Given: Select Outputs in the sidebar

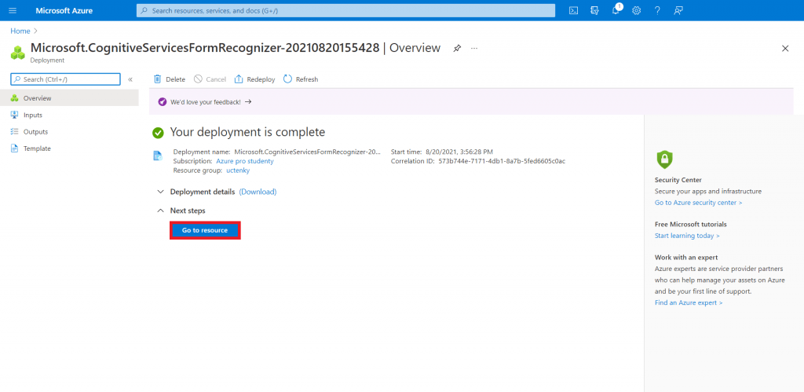Looking at the screenshot, I should click(x=35, y=132).
